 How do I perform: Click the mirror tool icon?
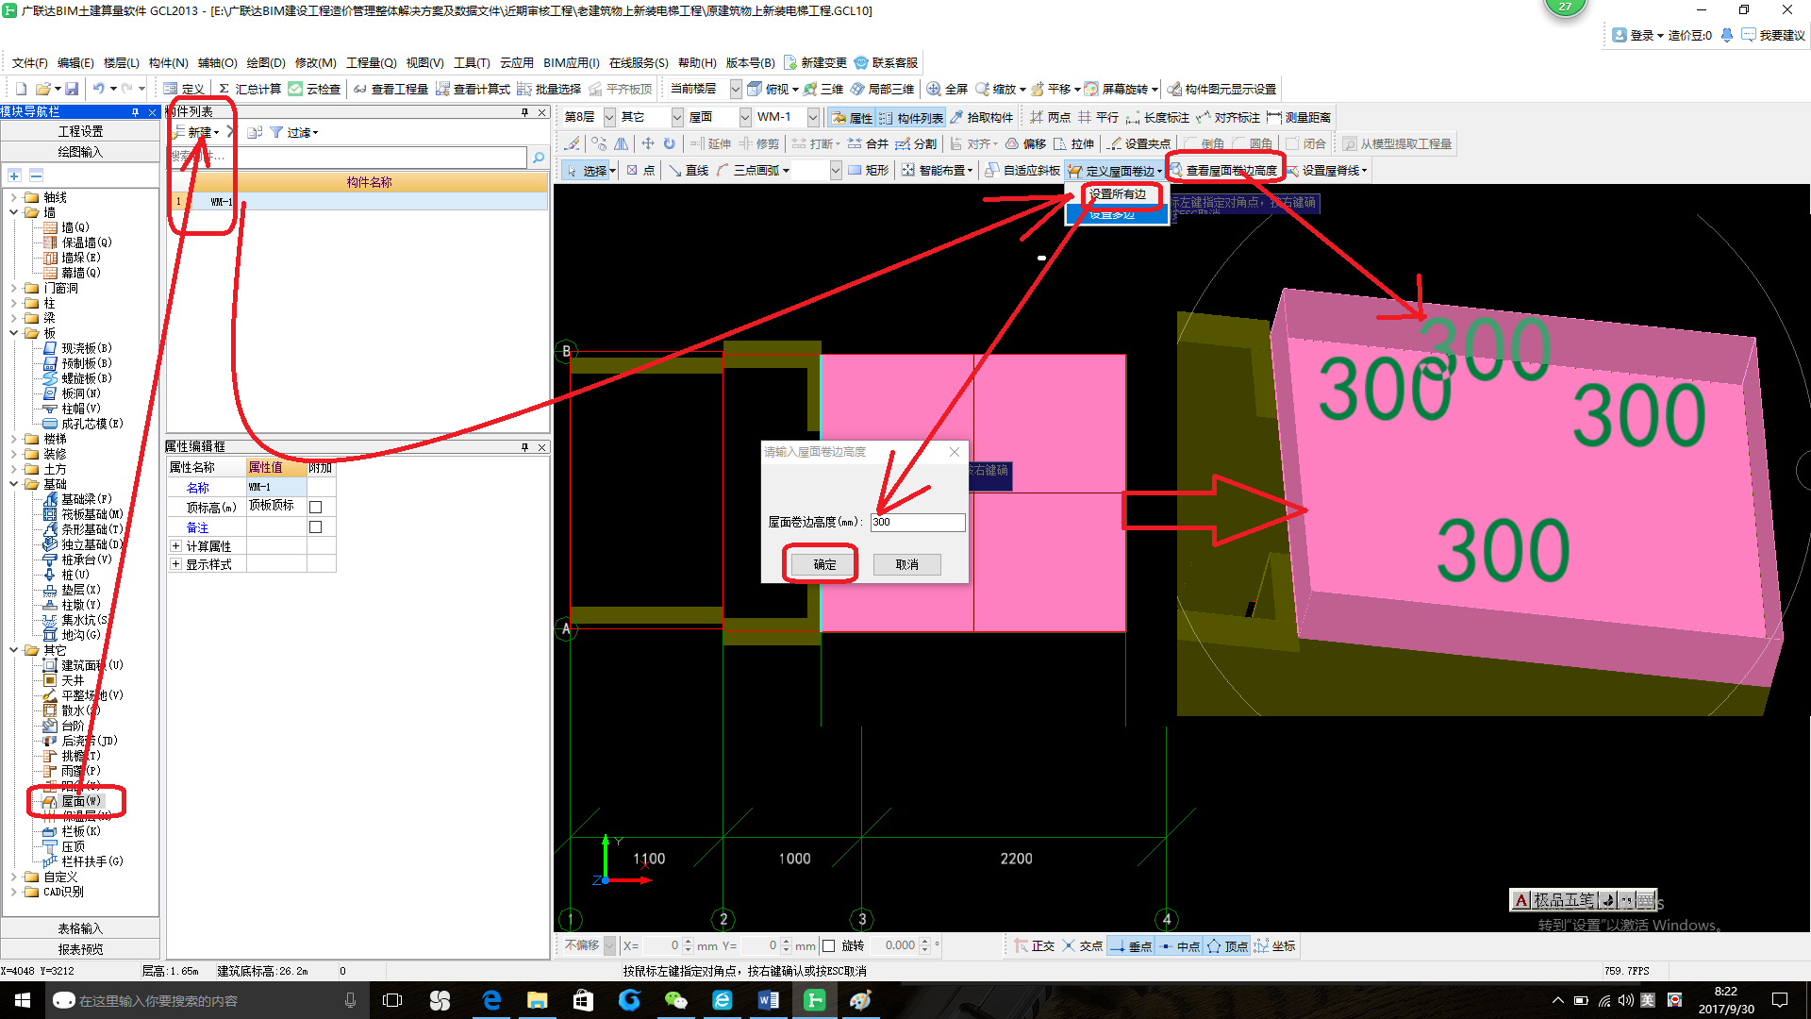pos(621,143)
